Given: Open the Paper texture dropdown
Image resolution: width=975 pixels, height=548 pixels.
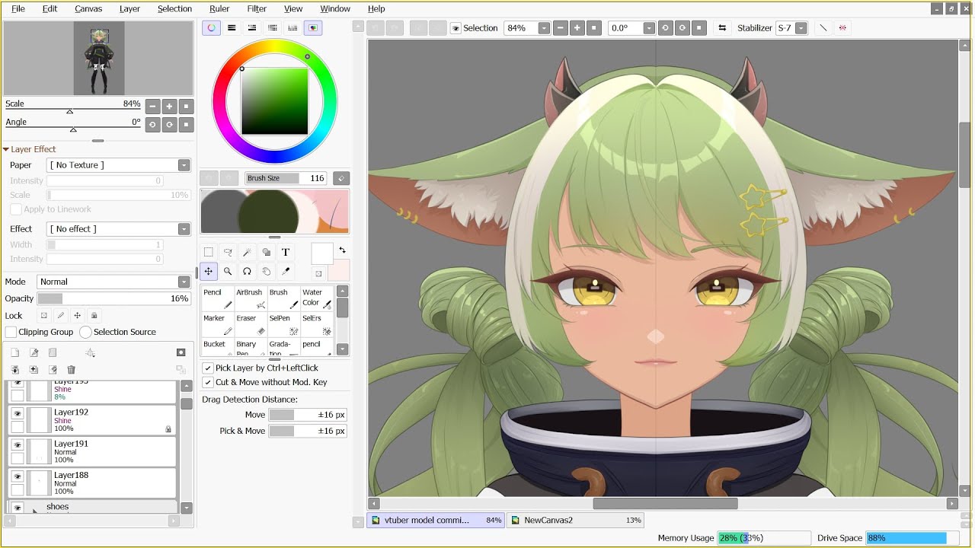Looking at the screenshot, I should [119, 165].
